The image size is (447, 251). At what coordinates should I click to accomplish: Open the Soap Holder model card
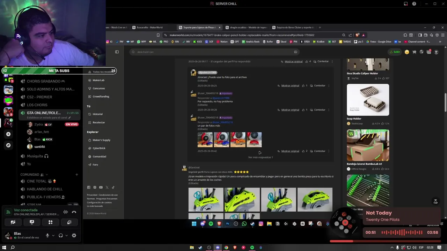(x=368, y=105)
